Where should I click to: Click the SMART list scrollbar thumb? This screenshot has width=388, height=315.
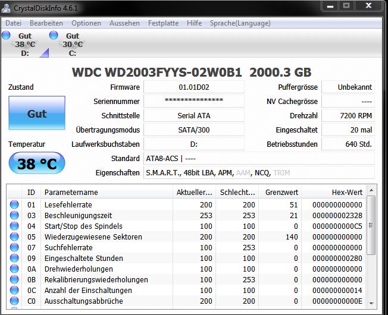[371, 225]
